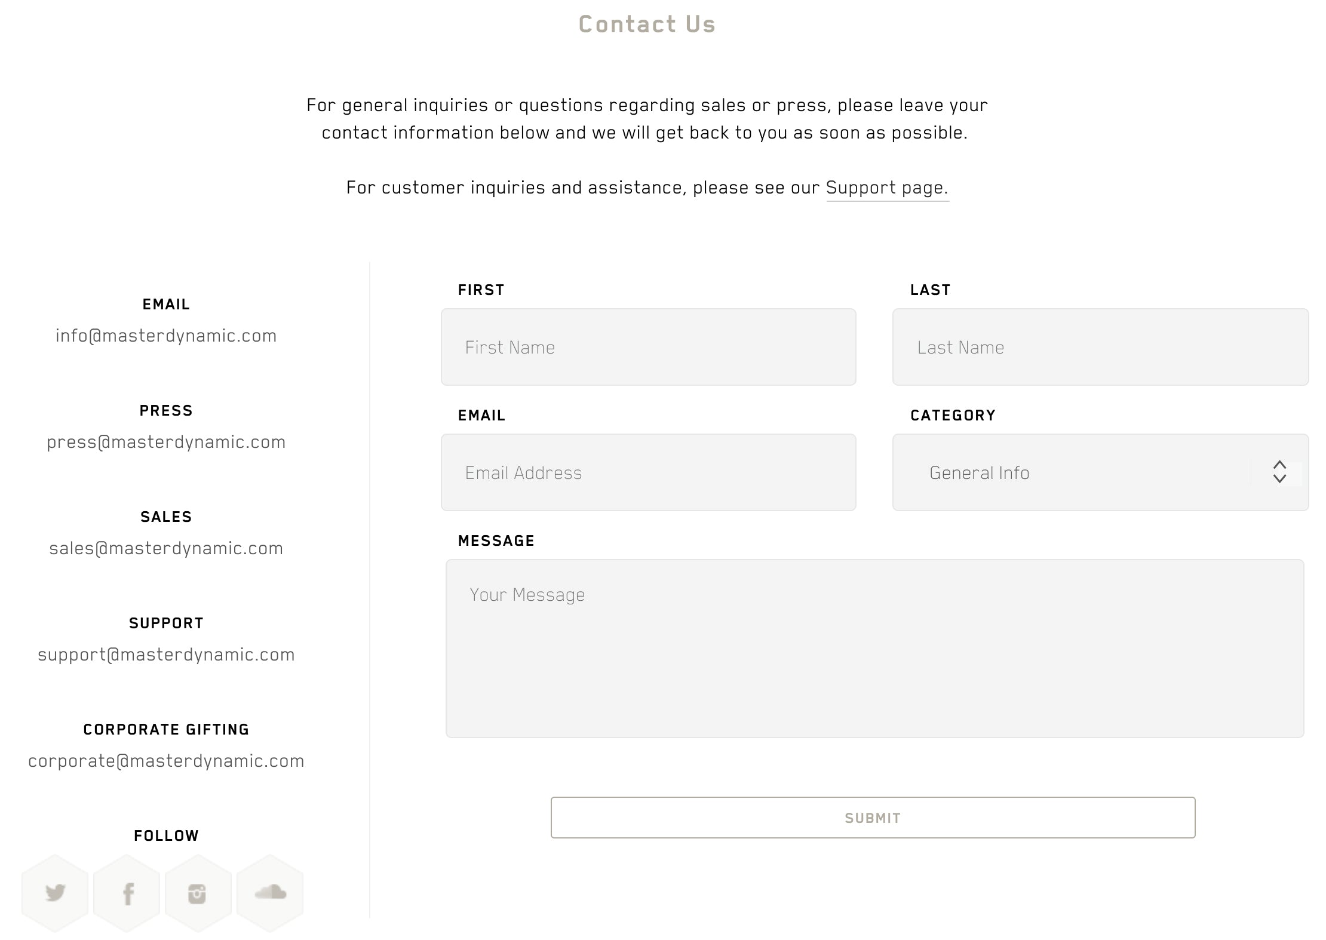
Task: Click the First Name input field
Action: [x=648, y=347]
